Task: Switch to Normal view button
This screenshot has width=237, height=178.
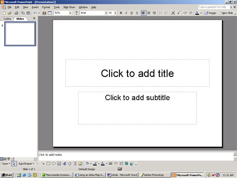Action: (x=2, y=159)
